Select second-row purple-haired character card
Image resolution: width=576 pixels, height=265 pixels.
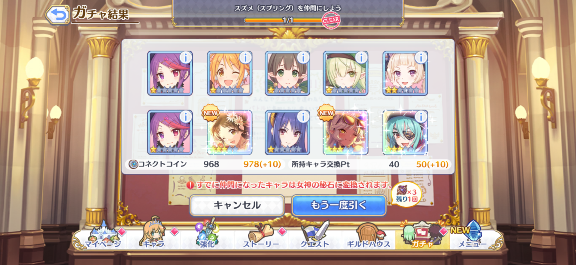tap(170, 132)
